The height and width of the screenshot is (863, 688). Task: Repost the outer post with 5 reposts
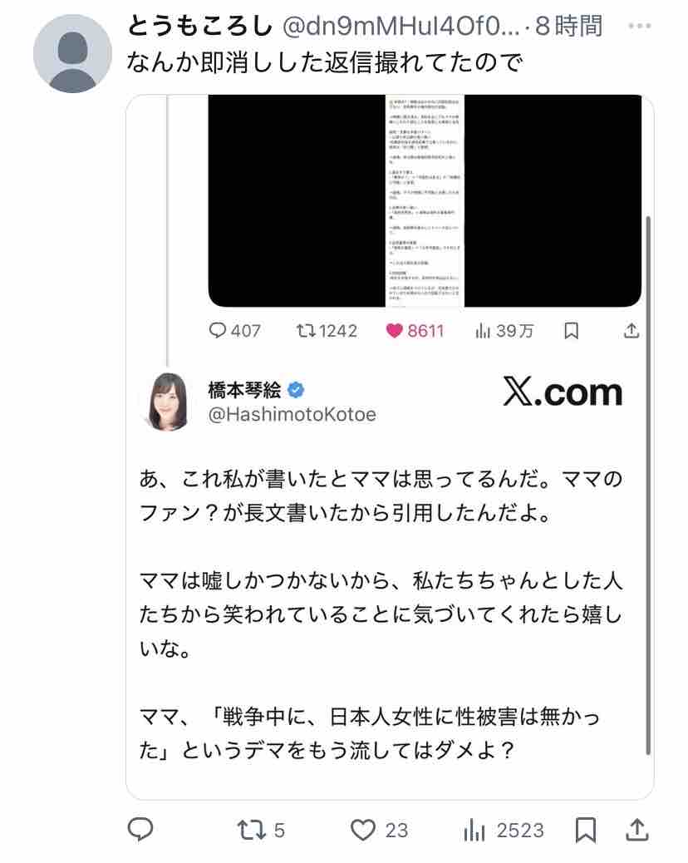[261, 830]
